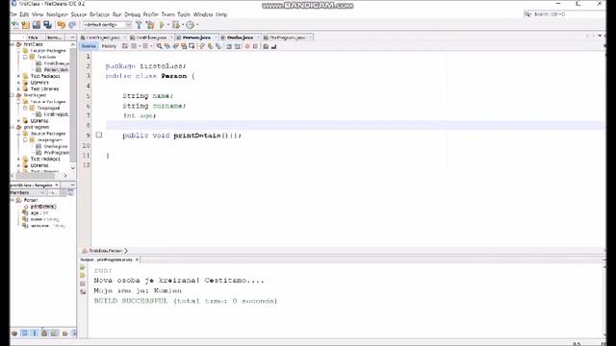Open the Debug menu
The width and height of the screenshot is (616, 346).
click(x=133, y=14)
